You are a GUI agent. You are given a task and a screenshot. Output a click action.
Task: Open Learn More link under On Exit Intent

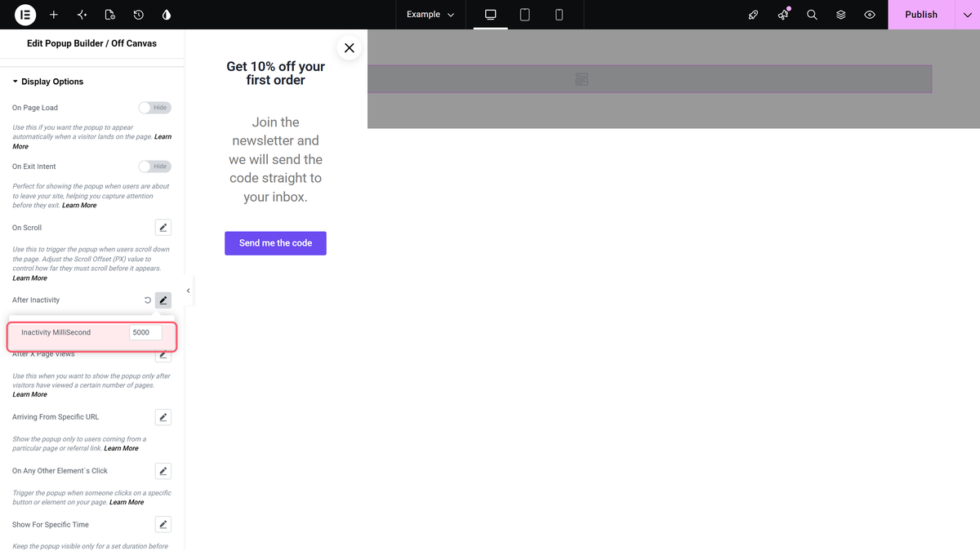(x=79, y=206)
